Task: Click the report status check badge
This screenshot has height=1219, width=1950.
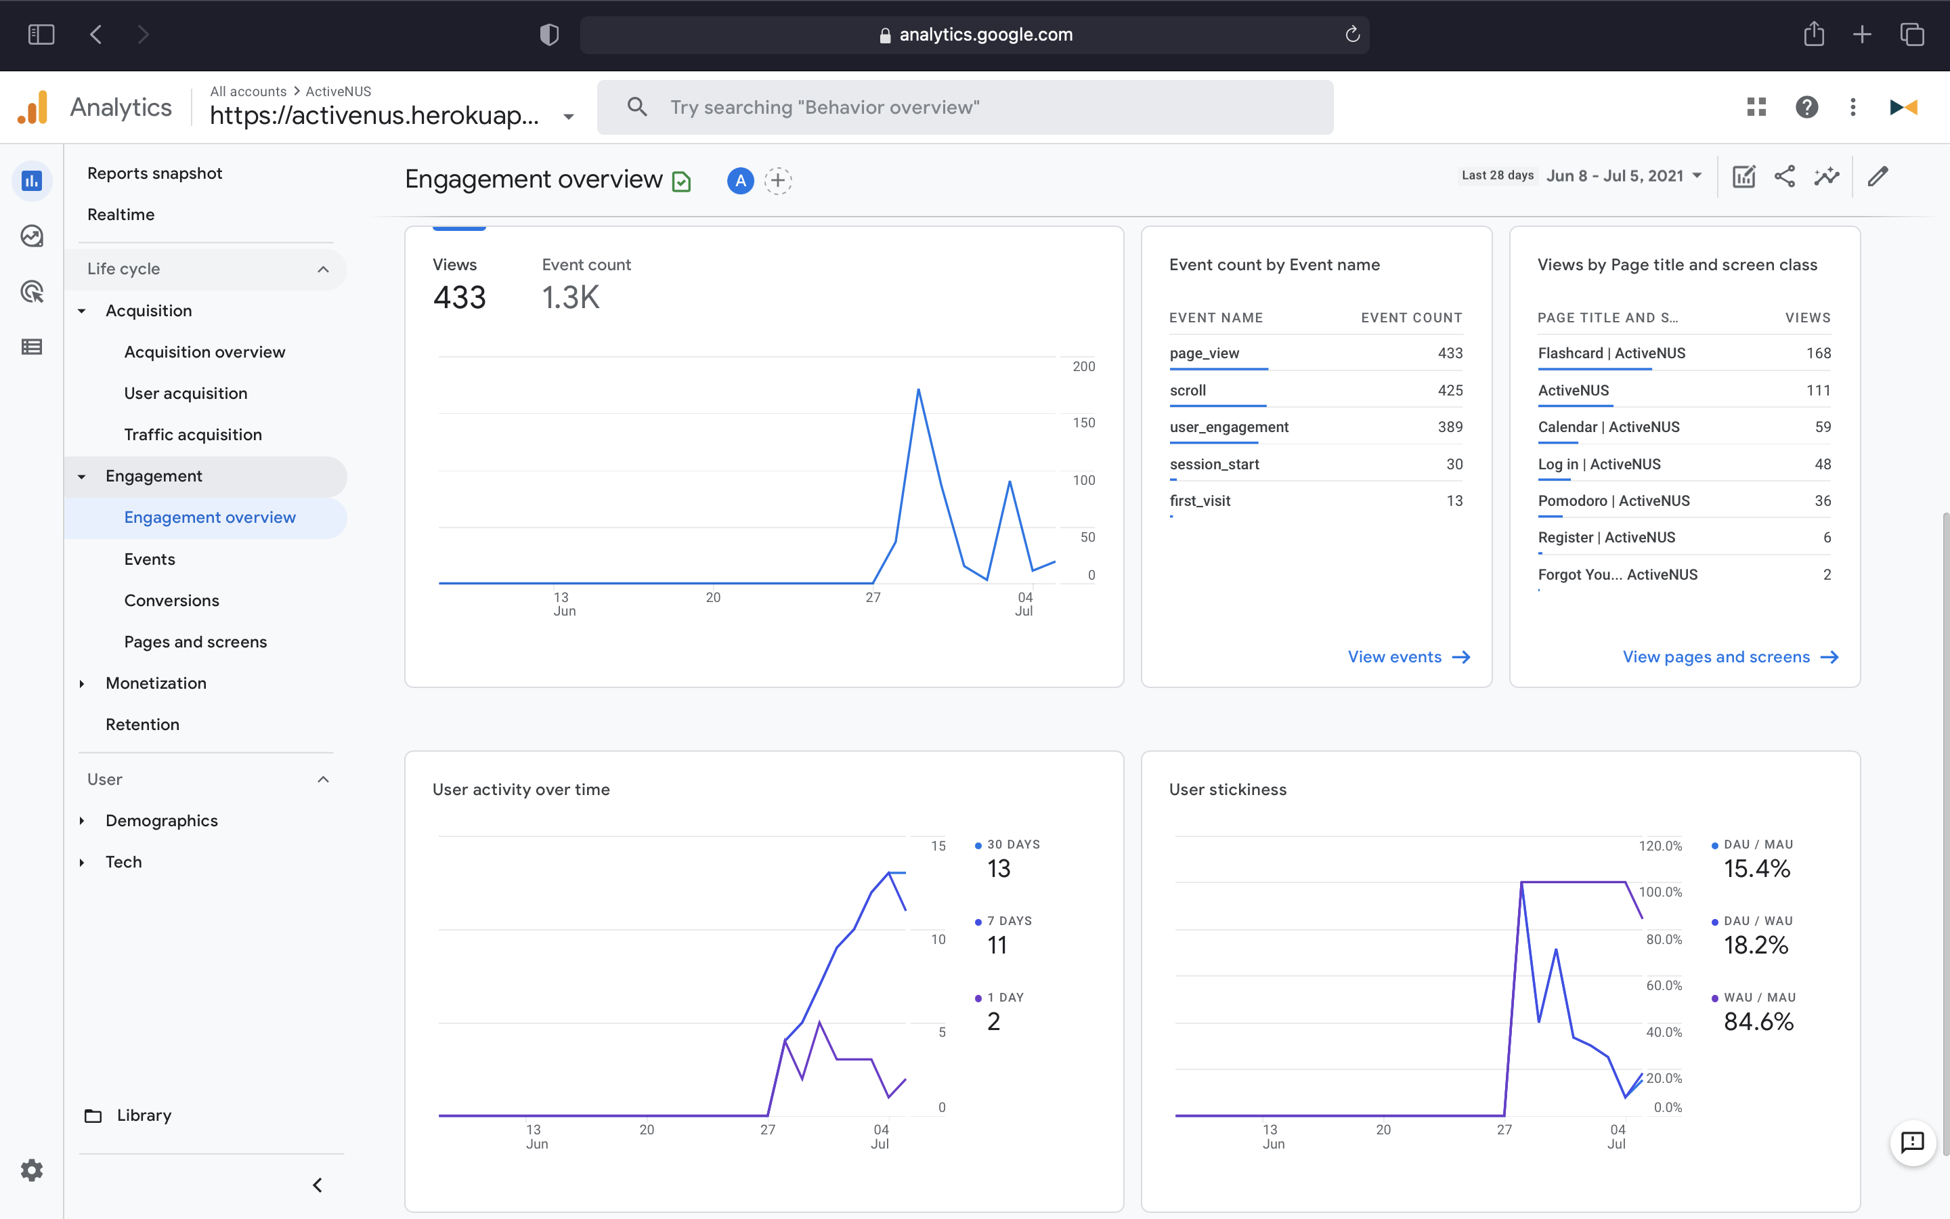Action: point(682,181)
